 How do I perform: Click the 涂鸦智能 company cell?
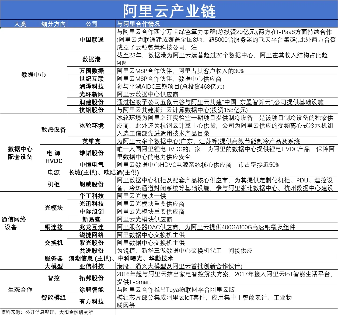click(x=92, y=290)
